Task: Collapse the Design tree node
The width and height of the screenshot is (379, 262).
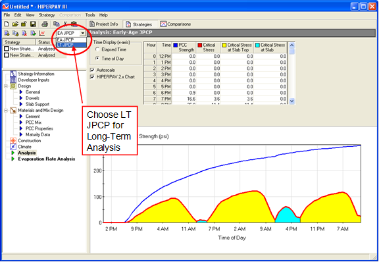Action: coord(6,86)
